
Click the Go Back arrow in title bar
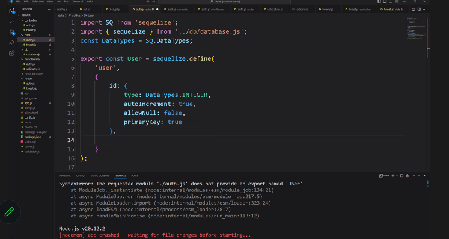coord(148,1)
